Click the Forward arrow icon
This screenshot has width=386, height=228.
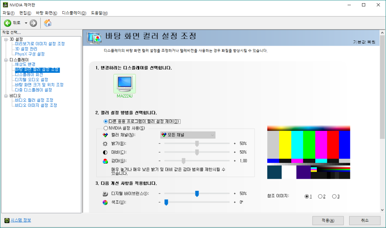(33, 23)
